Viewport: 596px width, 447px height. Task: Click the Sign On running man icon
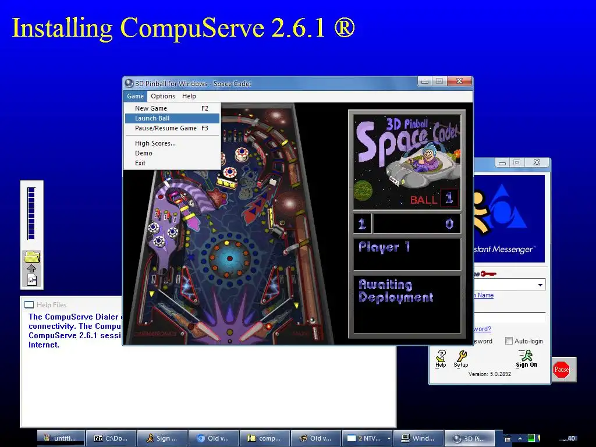[526, 359]
